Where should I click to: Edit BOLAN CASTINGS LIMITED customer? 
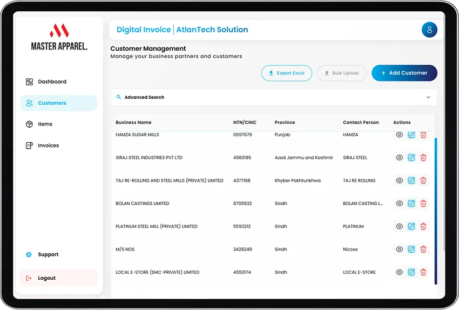tap(411, 203)
